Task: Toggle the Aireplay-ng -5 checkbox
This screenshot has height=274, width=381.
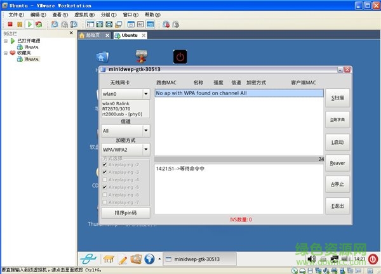Action: pos(105,187)
